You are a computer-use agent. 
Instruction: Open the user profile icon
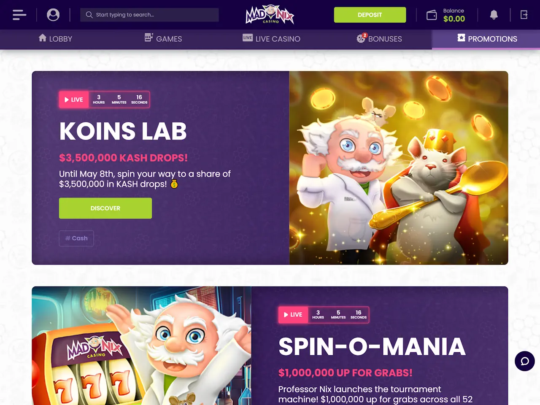[x=53, y=15]
